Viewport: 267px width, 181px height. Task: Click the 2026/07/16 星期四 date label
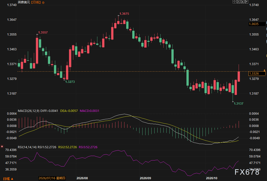[x=52, y=178]
